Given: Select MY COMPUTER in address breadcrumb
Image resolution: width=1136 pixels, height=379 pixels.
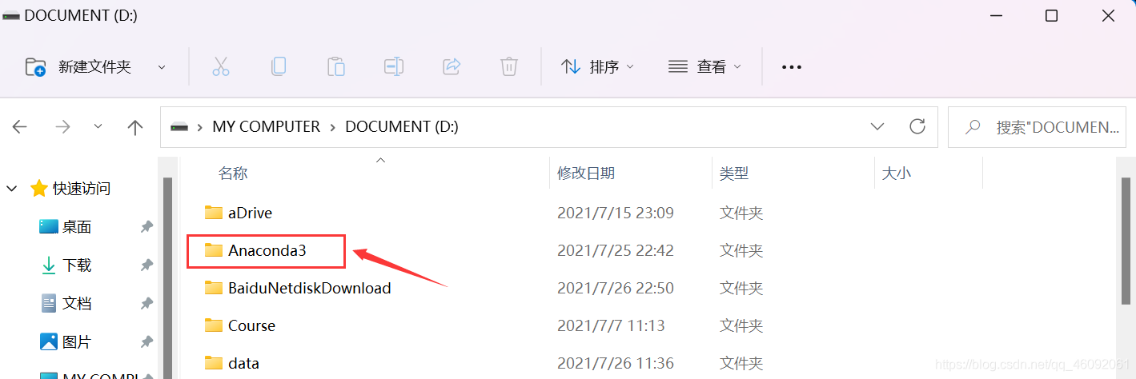Looking at the screenshot, I should point(266,126).
